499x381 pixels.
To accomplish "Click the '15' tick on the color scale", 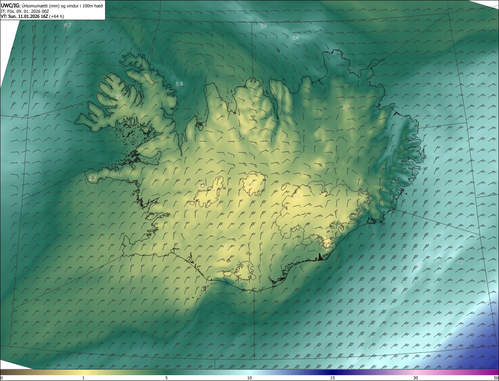I will click(x=333, y=378).
